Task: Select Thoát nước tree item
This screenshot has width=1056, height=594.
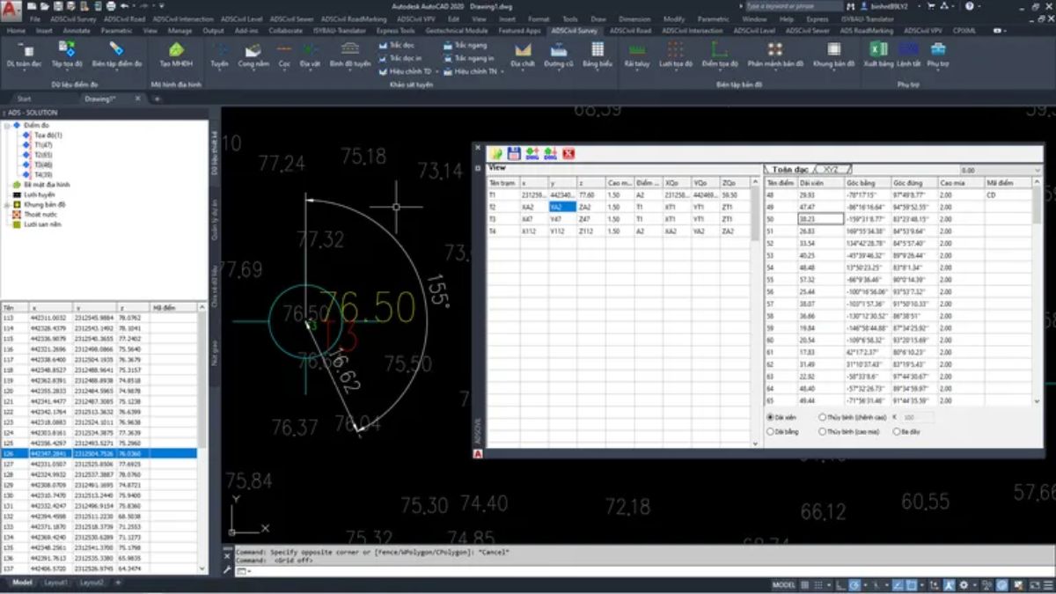Action: pyautogui.click(x=40, y=214)
